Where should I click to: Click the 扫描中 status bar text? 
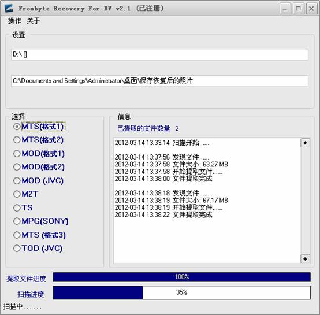click(x=22, y=307)
